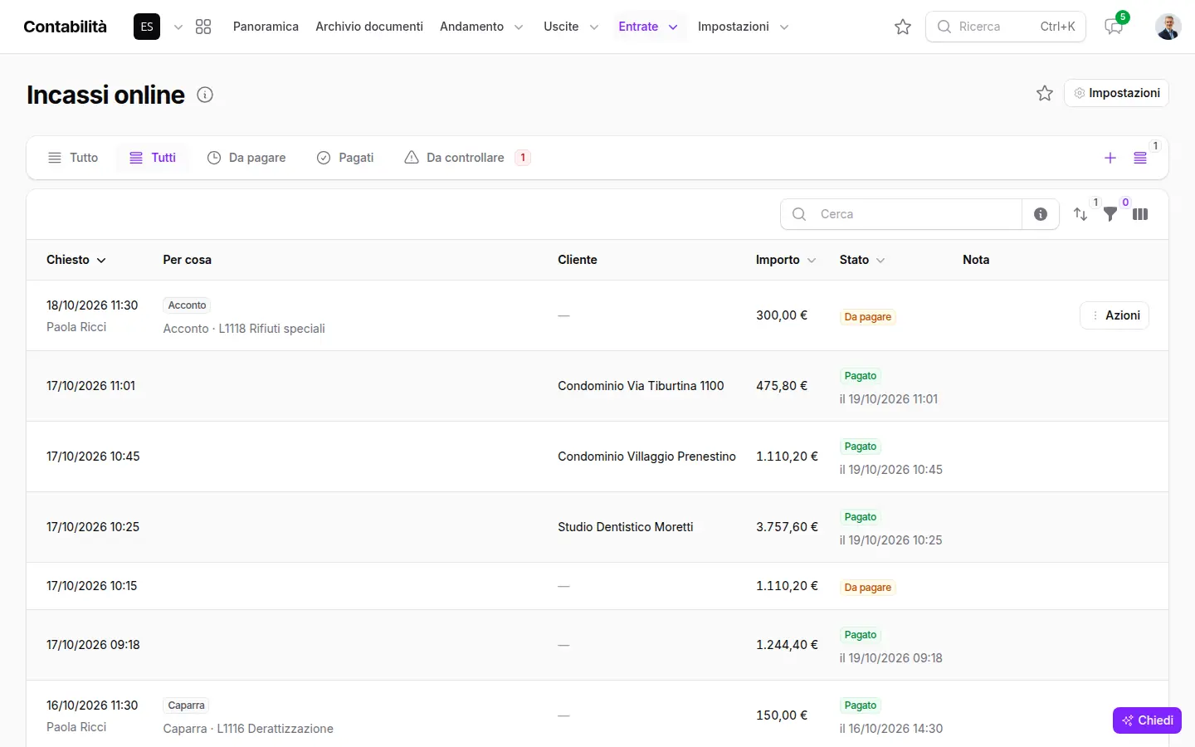Click the Acconto tag
1195x747 pixels.
(187, 305)
